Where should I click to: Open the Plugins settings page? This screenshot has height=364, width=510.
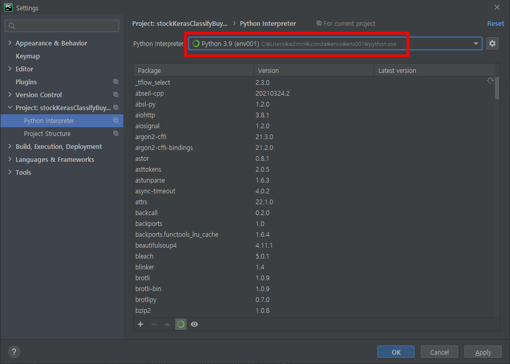tap(26, 82)
